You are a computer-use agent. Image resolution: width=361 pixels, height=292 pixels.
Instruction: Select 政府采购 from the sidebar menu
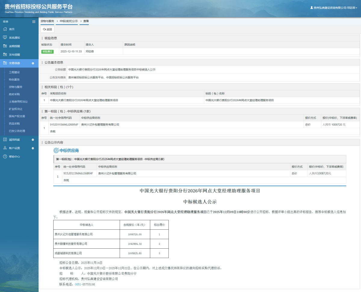pos(15,94)
